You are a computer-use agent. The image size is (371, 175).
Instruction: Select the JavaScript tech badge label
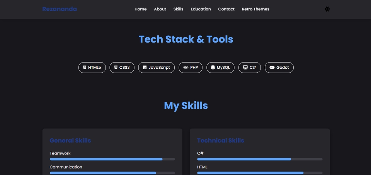click(159, 67)
